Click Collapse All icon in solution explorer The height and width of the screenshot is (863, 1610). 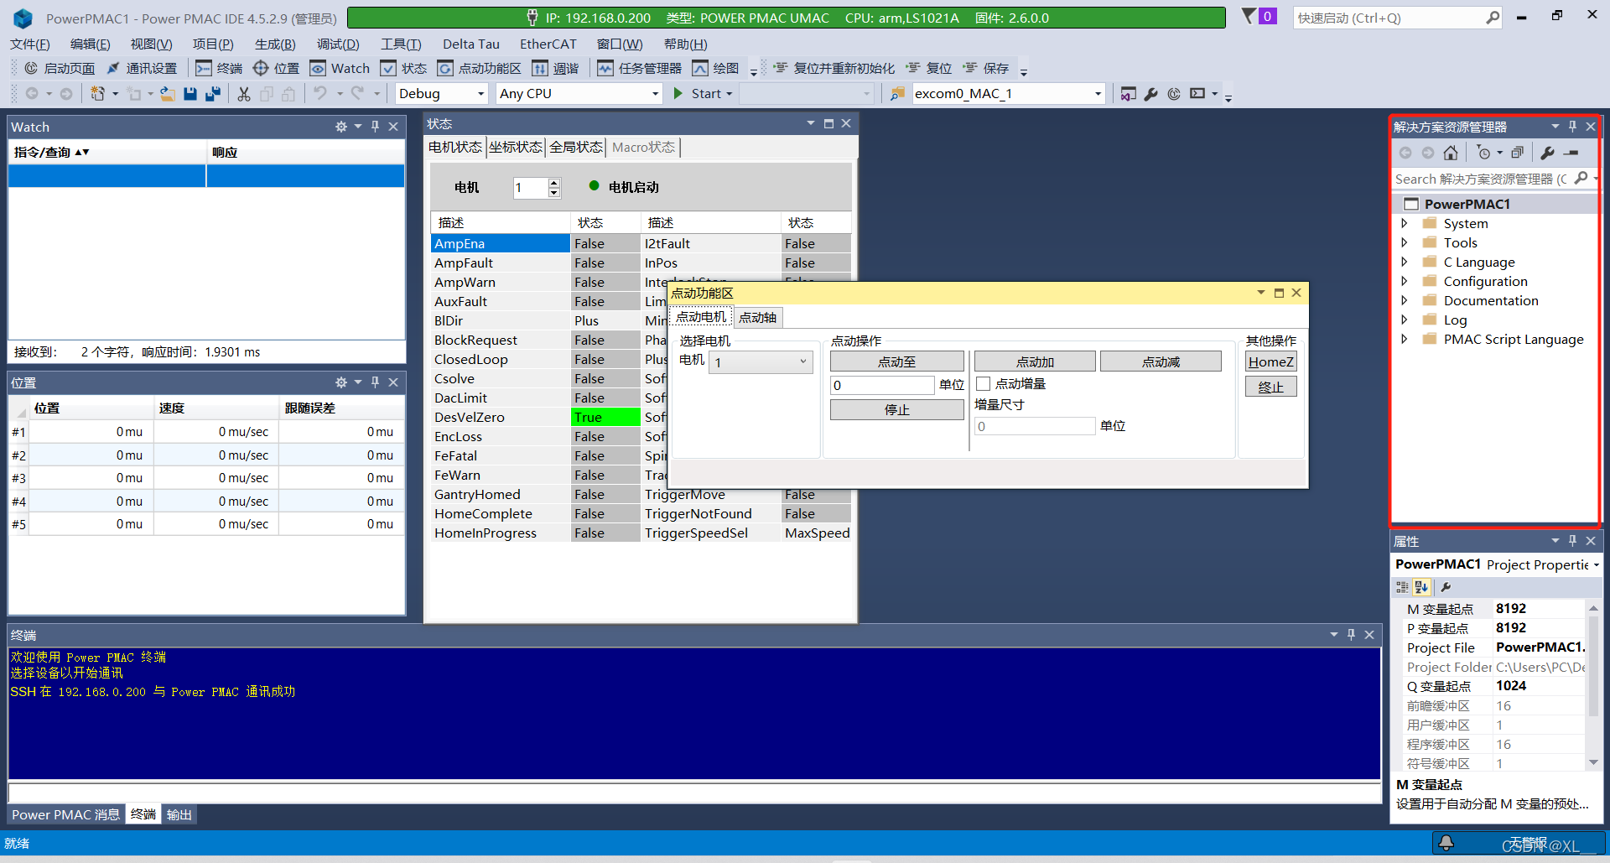[x=1517, y=153]
